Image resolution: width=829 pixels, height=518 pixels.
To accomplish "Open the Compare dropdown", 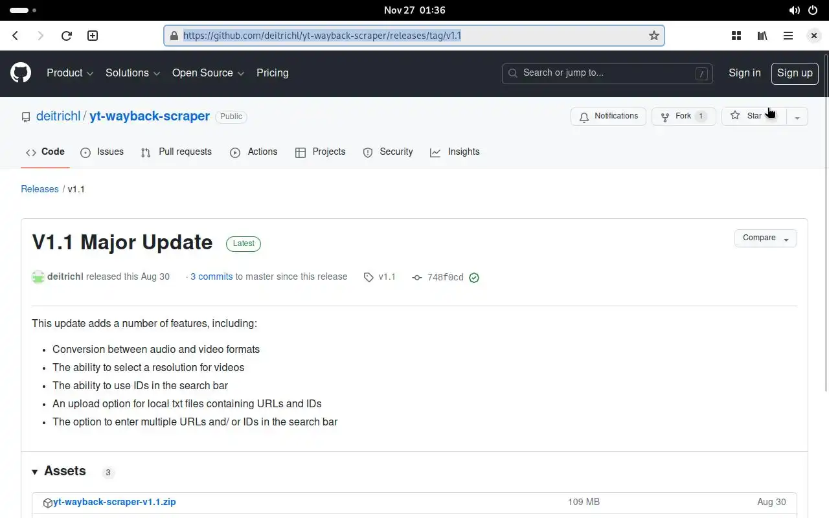I will coord(766,238).
